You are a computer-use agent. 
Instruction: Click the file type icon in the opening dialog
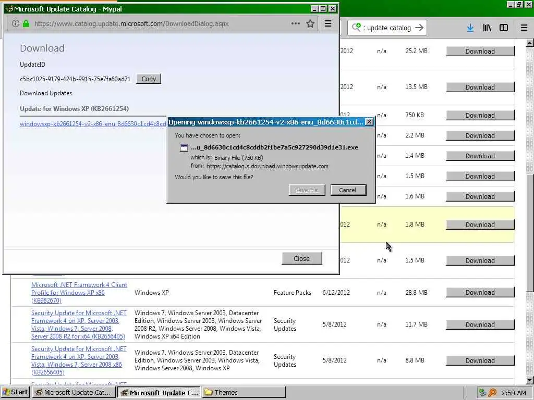pyautogui.click(x=184, y=147)
